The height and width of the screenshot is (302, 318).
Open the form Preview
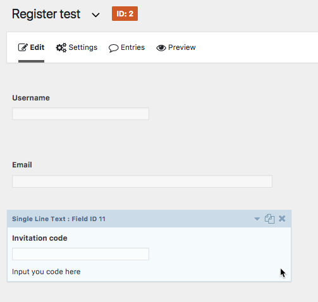(x=176, y=47)
